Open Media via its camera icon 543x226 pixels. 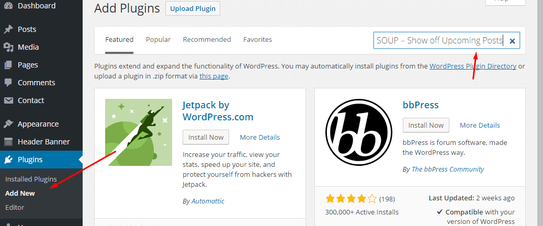8,47
